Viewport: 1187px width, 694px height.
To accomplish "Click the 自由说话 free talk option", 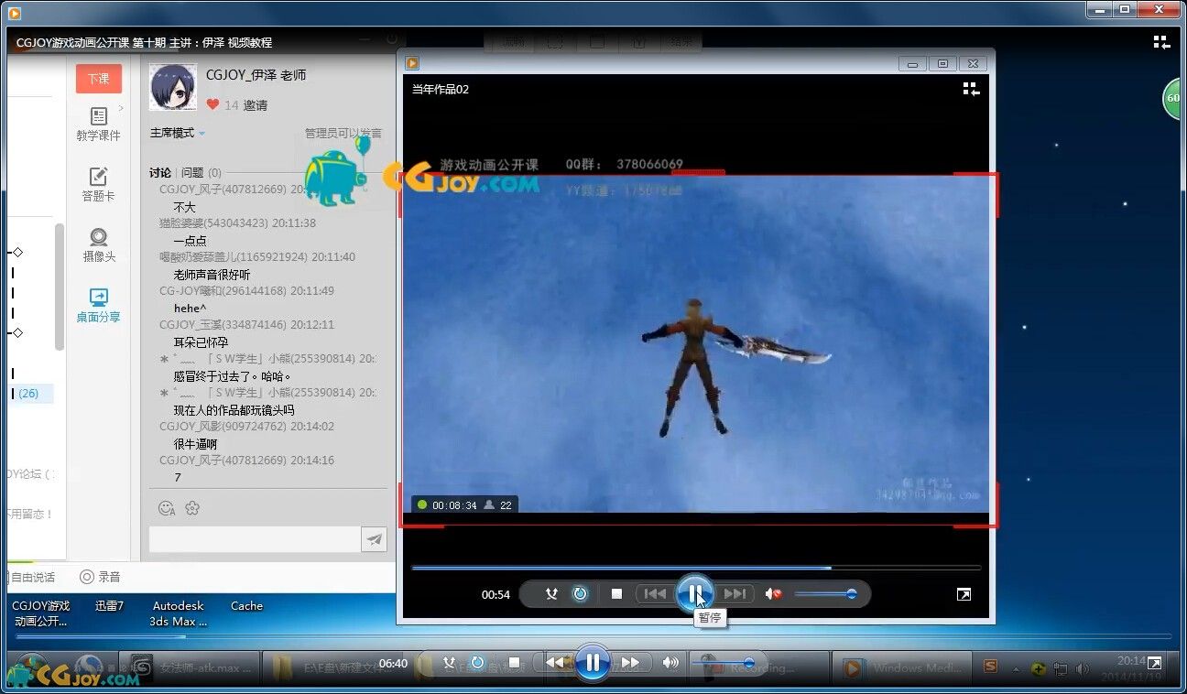I will click(31, 577).
